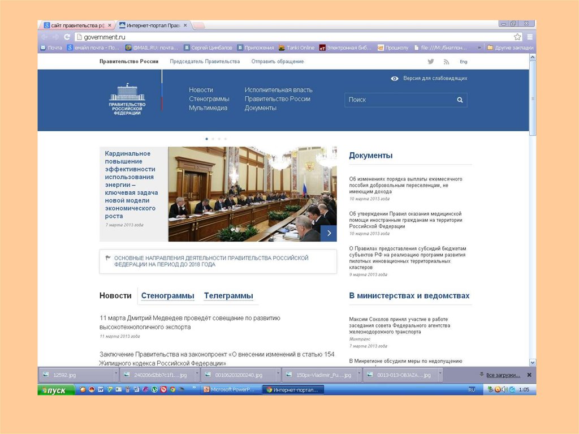
Task: Click the Все загрузки link
Action: coord(503,375)
